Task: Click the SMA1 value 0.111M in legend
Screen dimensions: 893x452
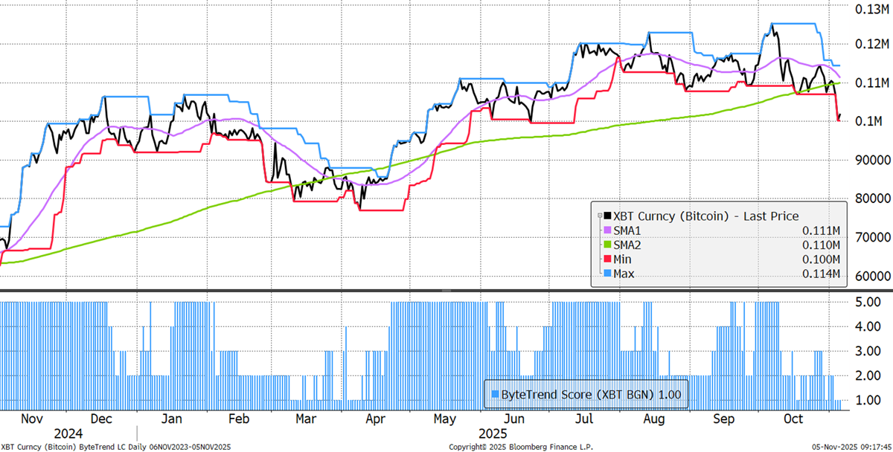Action: (820, 230)
